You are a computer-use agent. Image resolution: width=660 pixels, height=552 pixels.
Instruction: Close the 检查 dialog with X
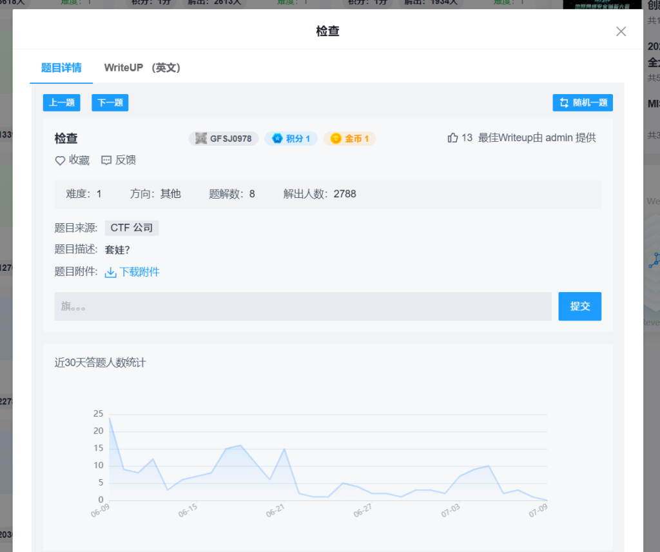tap(621, 32)
